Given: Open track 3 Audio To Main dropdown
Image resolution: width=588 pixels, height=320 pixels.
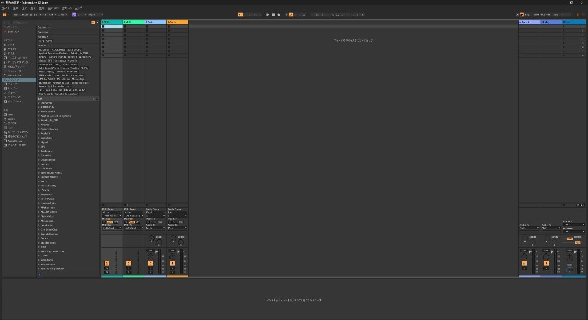Looking at the screenshot, I should (x=155, y=228).
